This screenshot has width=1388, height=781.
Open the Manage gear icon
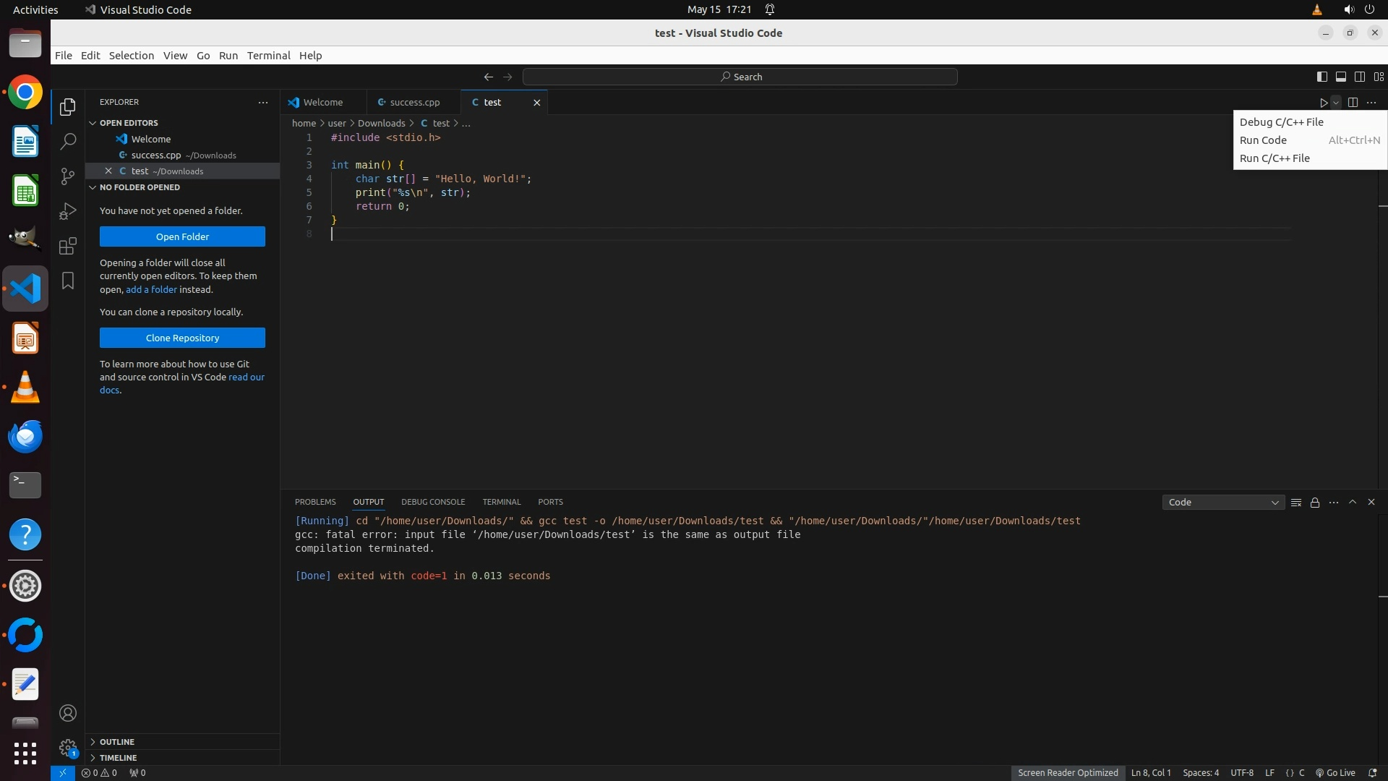tap(68, 748)
